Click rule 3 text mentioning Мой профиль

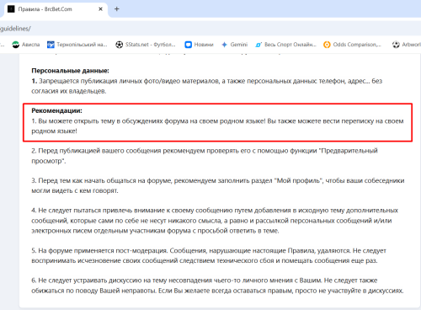pos(218,185)
